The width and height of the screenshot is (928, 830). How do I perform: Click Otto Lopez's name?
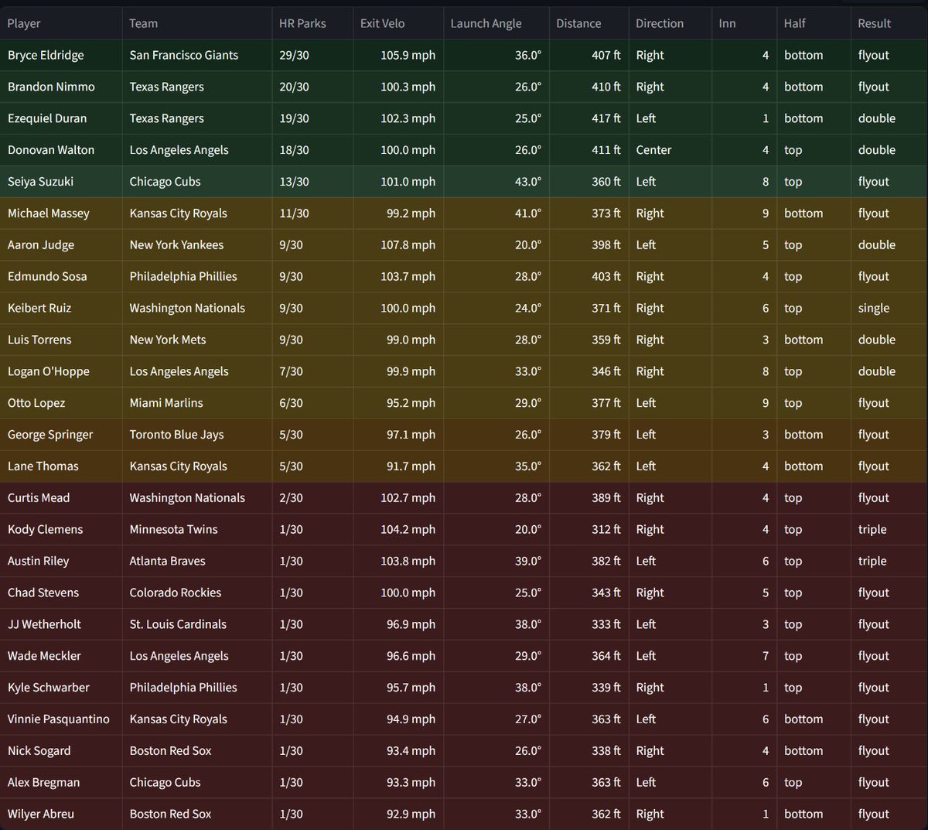click(x=36, y=403)
